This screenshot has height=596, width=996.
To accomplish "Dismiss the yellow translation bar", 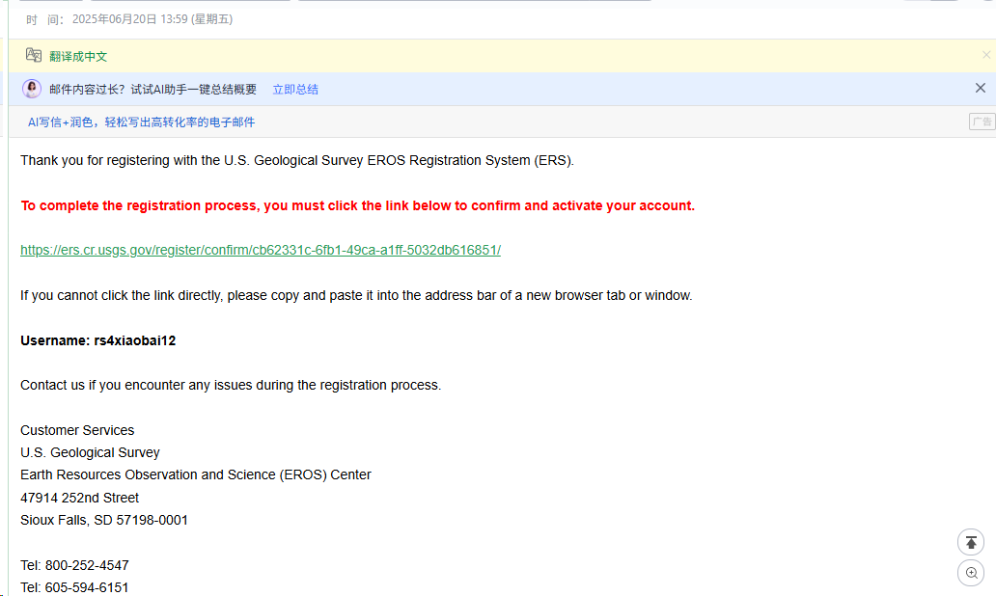I will click(x=985, y=55).
